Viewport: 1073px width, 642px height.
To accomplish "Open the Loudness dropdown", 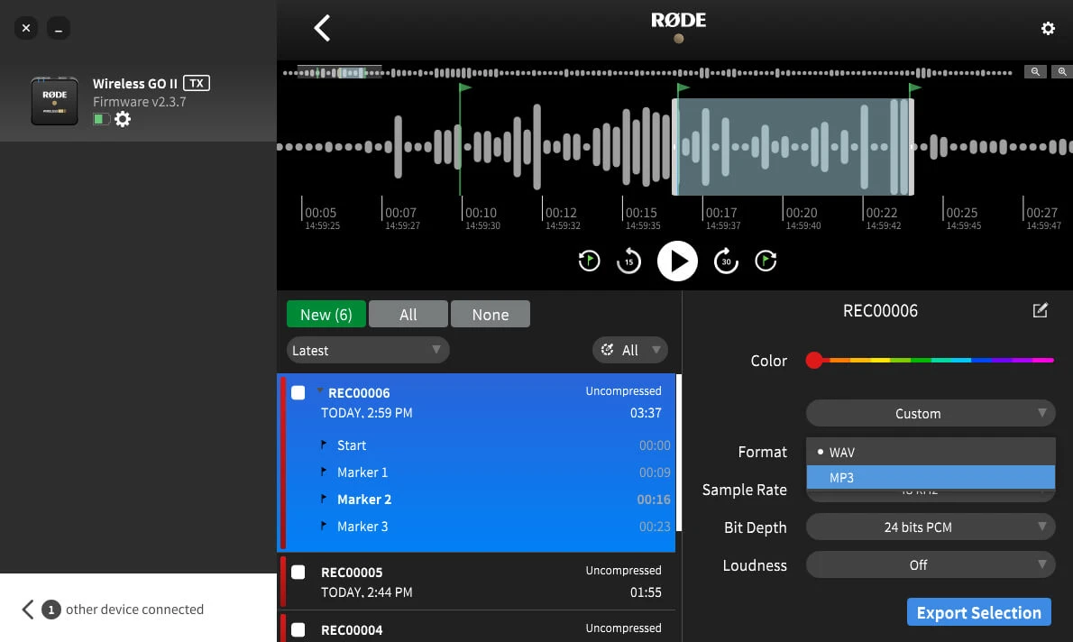I will tap(930, 564).
